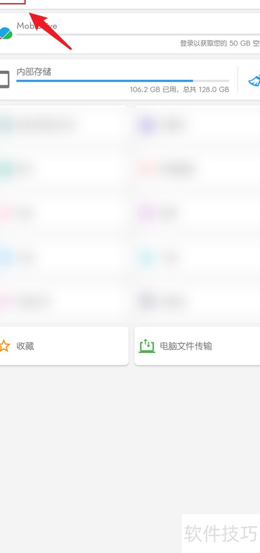
Task: Tap the internal storage device icon
Action: click(4, 80)
